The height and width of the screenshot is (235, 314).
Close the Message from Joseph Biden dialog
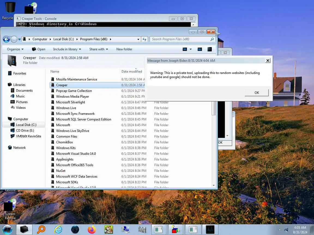click(268, 61)
